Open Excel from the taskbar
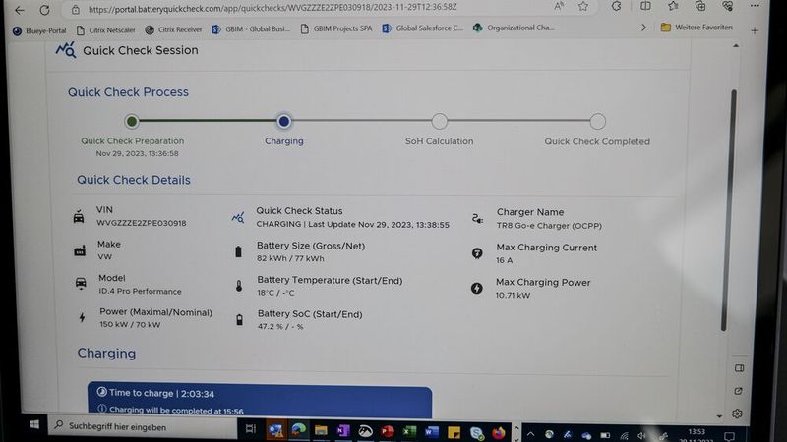This screenshot has width=787, height=442. click(x=409, y=431)
